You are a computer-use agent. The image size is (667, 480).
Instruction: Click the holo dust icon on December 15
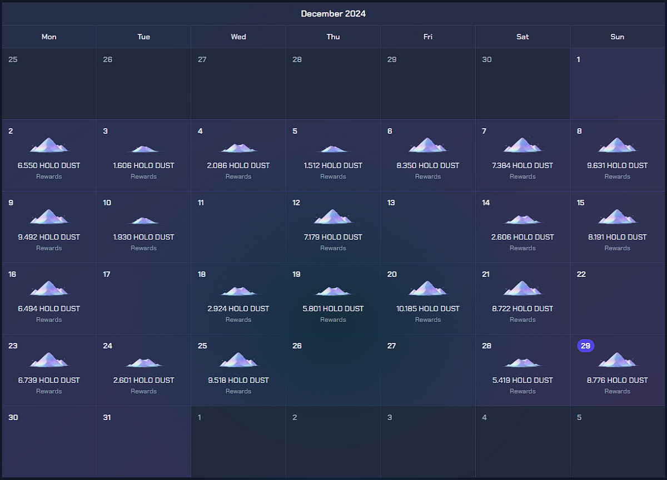pyautogui.click(x=618, y=216)
